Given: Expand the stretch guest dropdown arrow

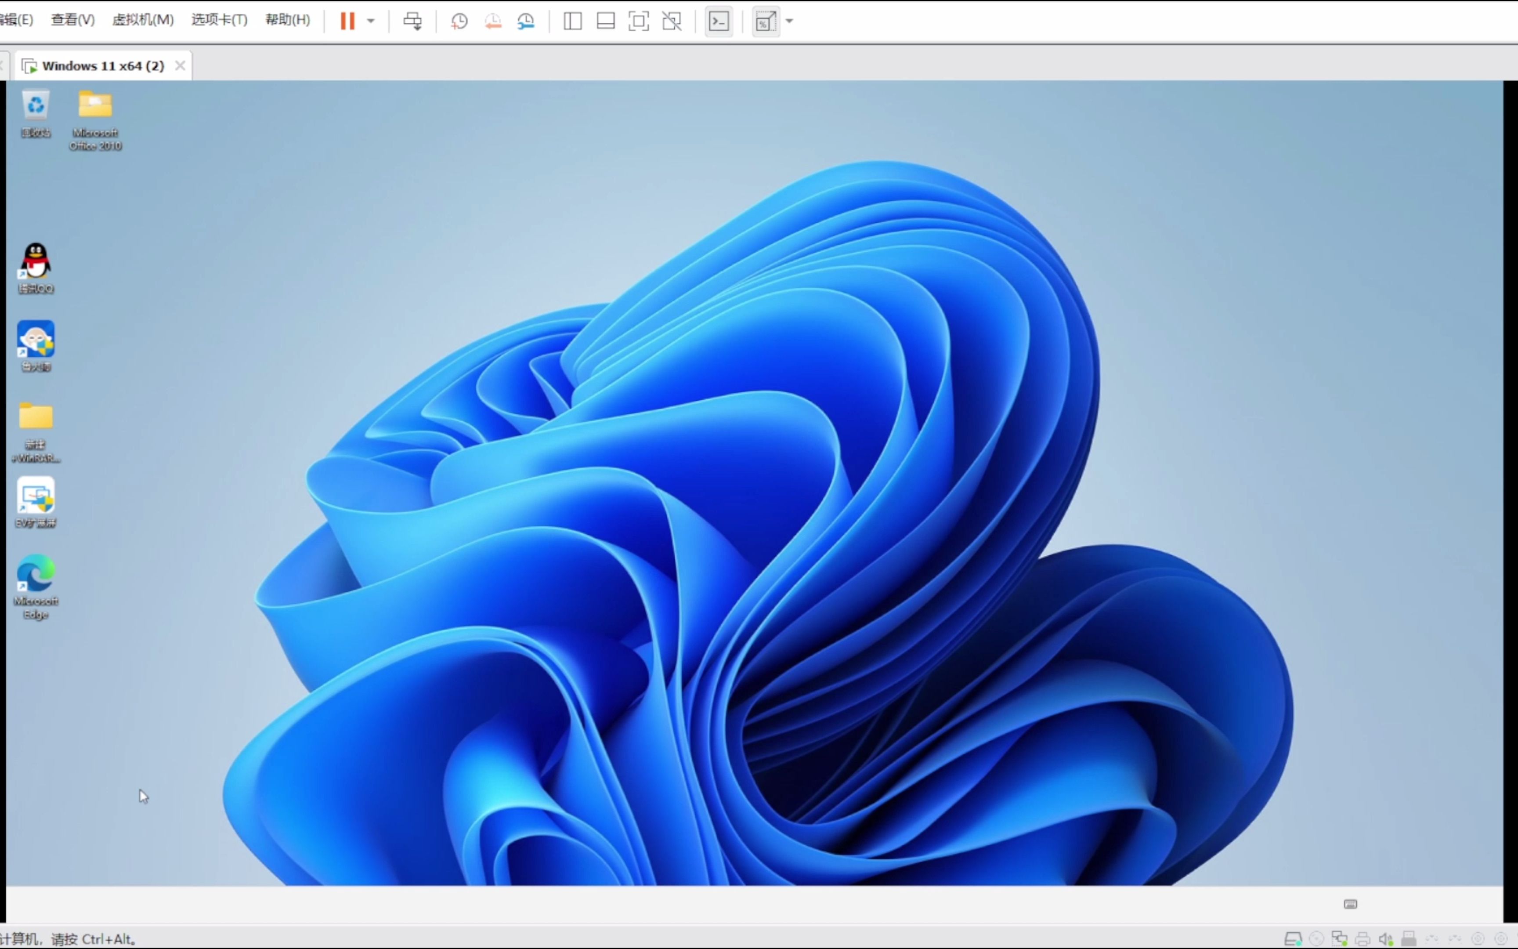Looking at the screenshot, I should click(790, 21).
